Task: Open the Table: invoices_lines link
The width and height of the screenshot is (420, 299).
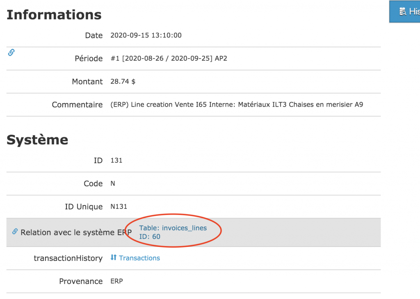Action: 173,228
